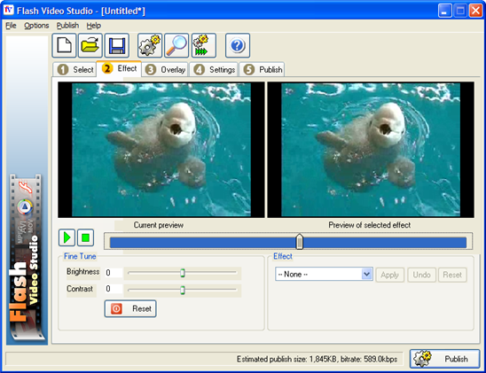Open the Options menu
This screenshot has width=486, height=373.
[x=36, y=26]
